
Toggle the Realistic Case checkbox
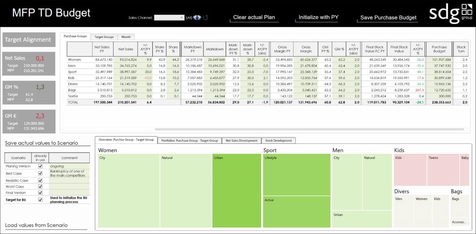coord(40,180)
